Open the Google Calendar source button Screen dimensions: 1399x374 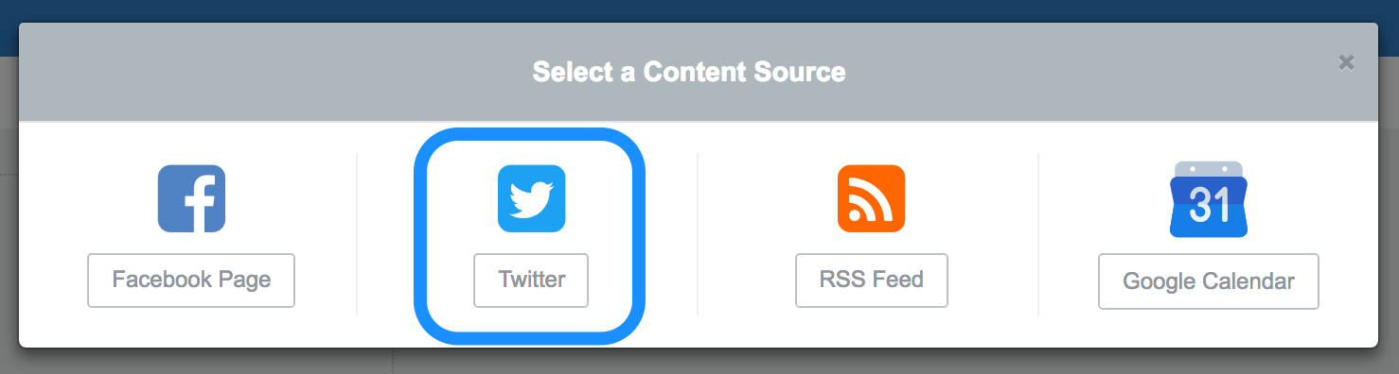[x=1209, y=281]
